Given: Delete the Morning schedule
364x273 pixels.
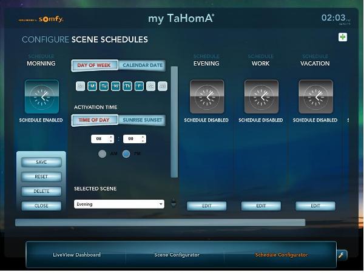Looking at the screenshot, I should coord(41,191).
